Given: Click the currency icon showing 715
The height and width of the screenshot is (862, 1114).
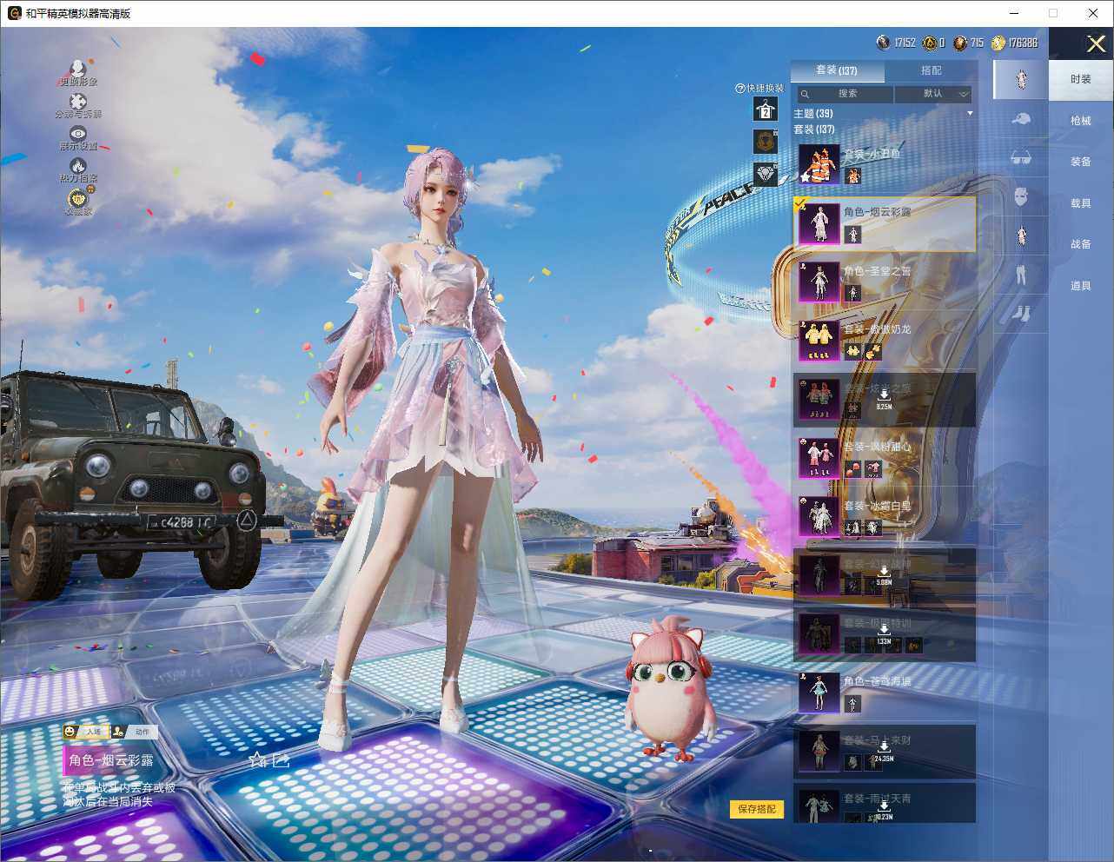Looking at the screenshot, I should tap(959, 43).
